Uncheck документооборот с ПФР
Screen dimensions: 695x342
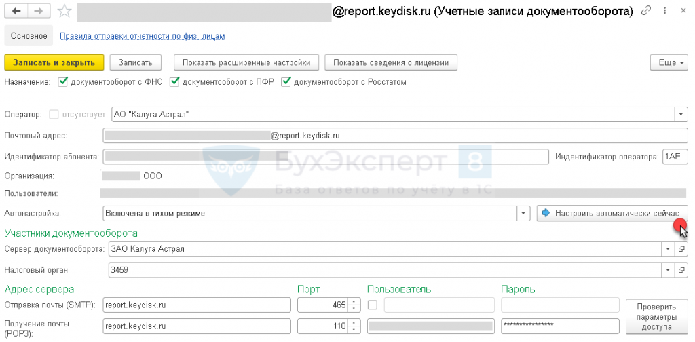174,82
